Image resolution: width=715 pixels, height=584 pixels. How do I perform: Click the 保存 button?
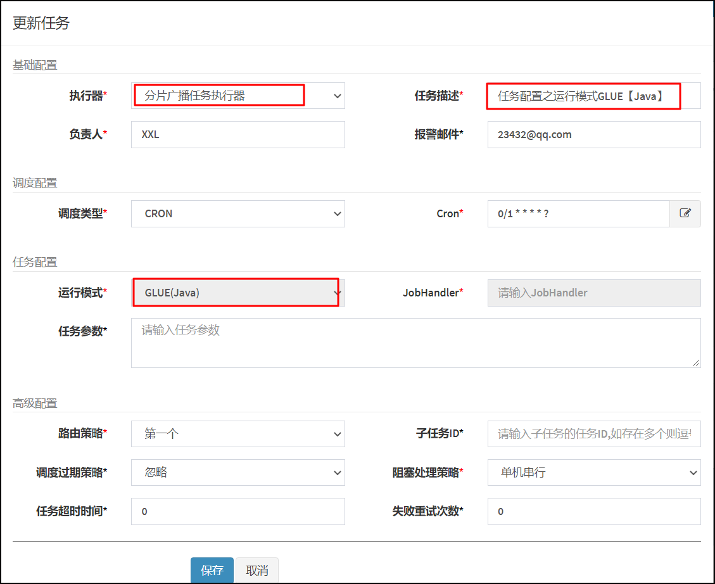pos(212,570)
